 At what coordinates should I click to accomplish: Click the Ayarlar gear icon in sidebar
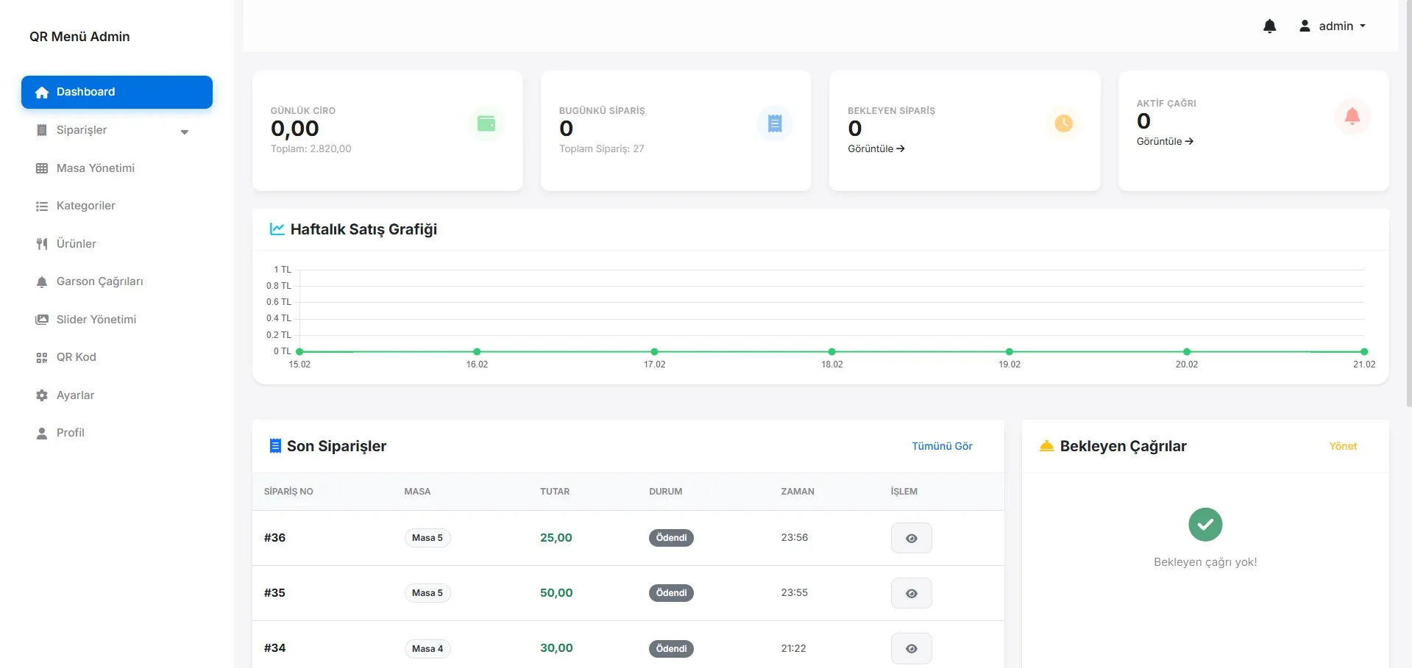(42, 395)
